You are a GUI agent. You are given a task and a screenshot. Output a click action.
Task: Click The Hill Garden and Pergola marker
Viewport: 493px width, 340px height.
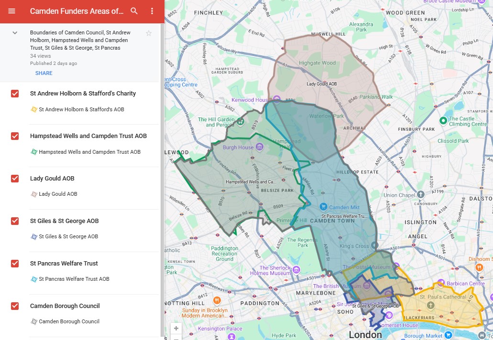241,121
